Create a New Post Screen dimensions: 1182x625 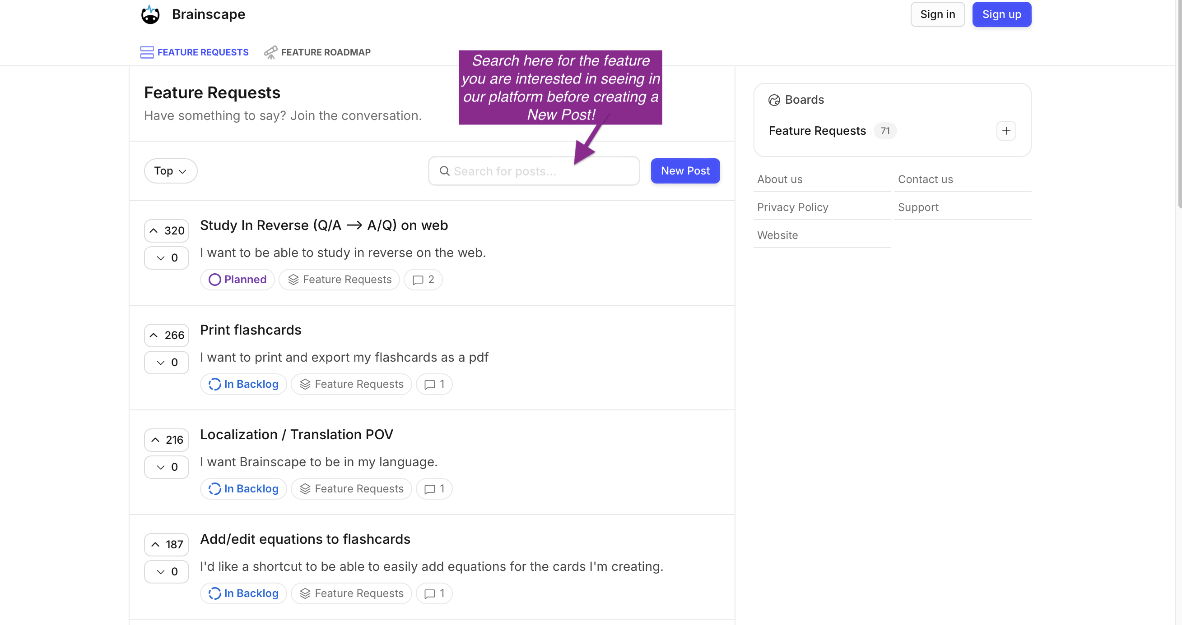click(685, 171)
